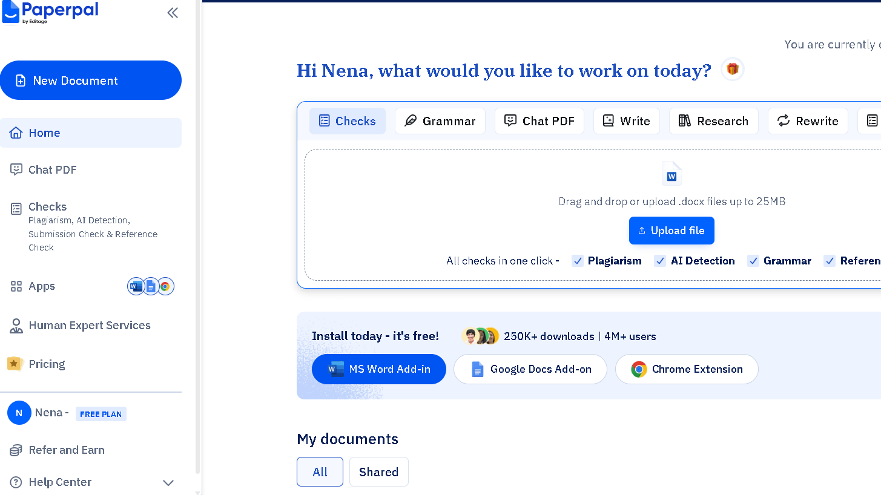Click the 'My documents' heading

pos(348,439)
